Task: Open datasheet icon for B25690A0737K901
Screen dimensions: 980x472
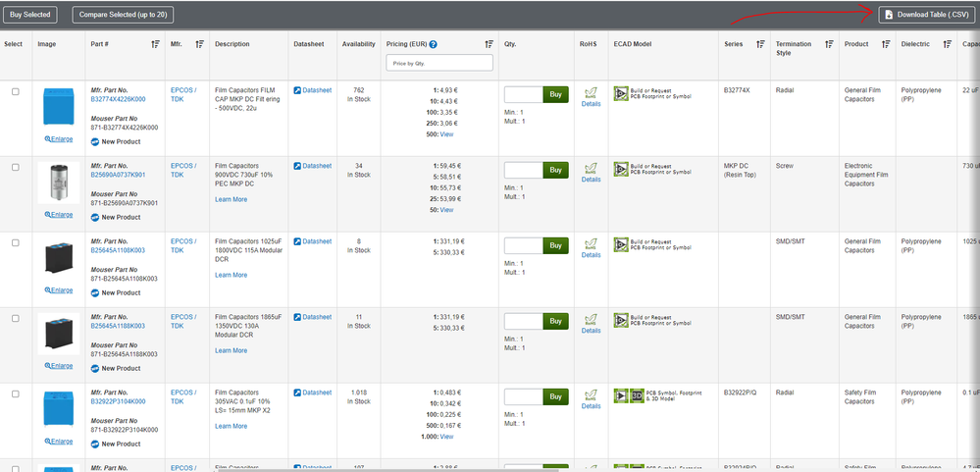Action: click(297, 166)
